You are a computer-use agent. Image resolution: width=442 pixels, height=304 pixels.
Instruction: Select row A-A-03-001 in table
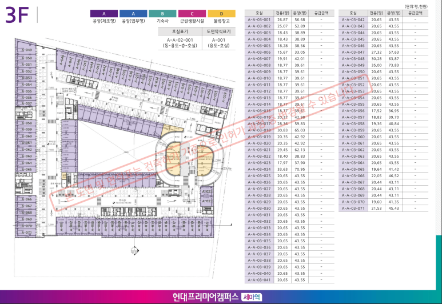tap(289, 20)
